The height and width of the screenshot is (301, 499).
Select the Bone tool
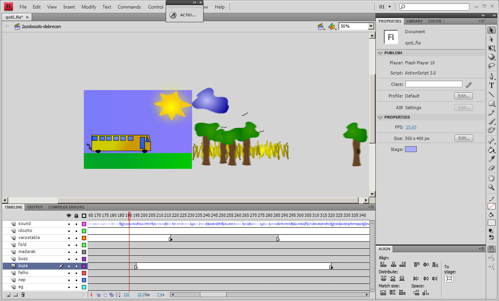pos(492,141)
